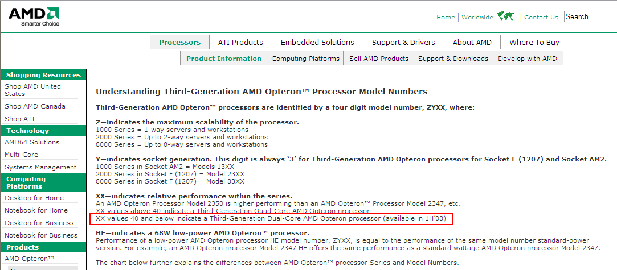Open the AMD Opteron sidebar link
617x270 pixels.
click(30, 259)
